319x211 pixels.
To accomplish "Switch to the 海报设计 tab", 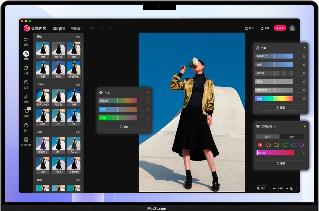I will pos(77,28).
